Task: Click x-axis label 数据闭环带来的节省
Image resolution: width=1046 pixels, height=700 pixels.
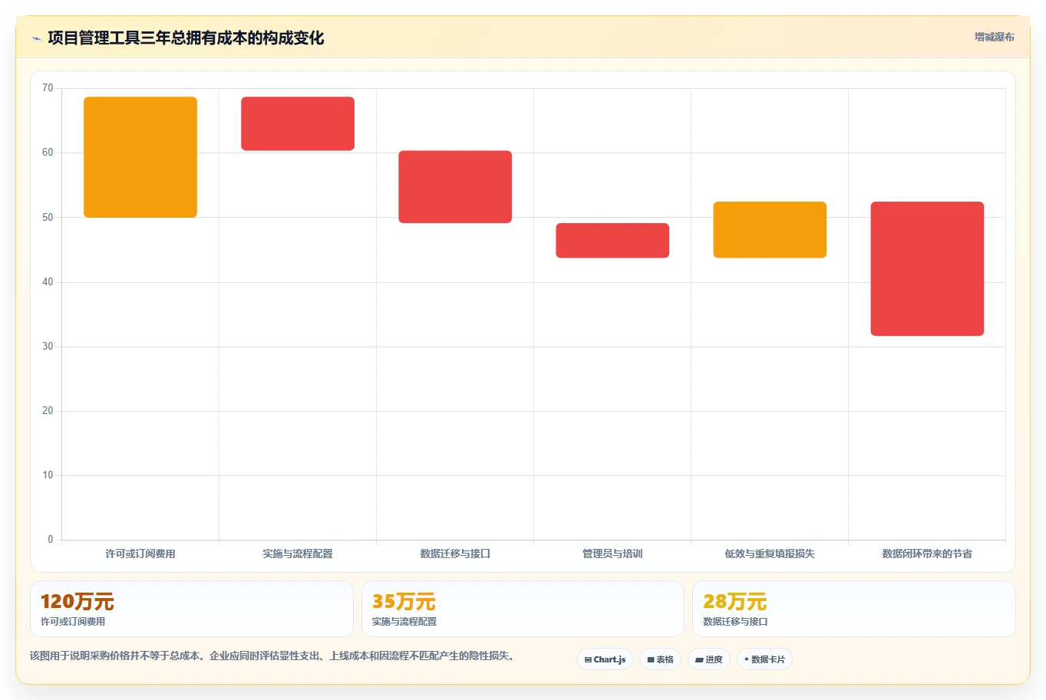Action: click(x=927, y=554)
